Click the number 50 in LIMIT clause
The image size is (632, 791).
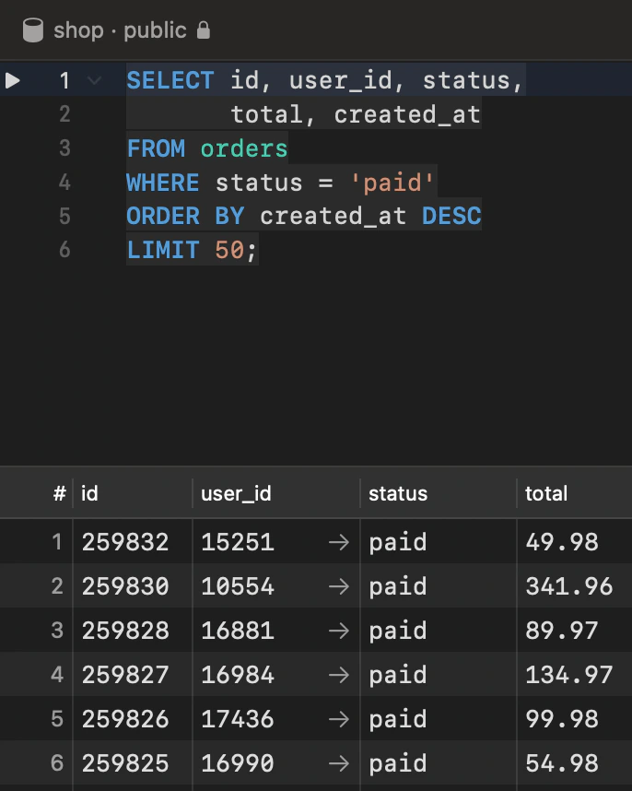click(229, 250)
